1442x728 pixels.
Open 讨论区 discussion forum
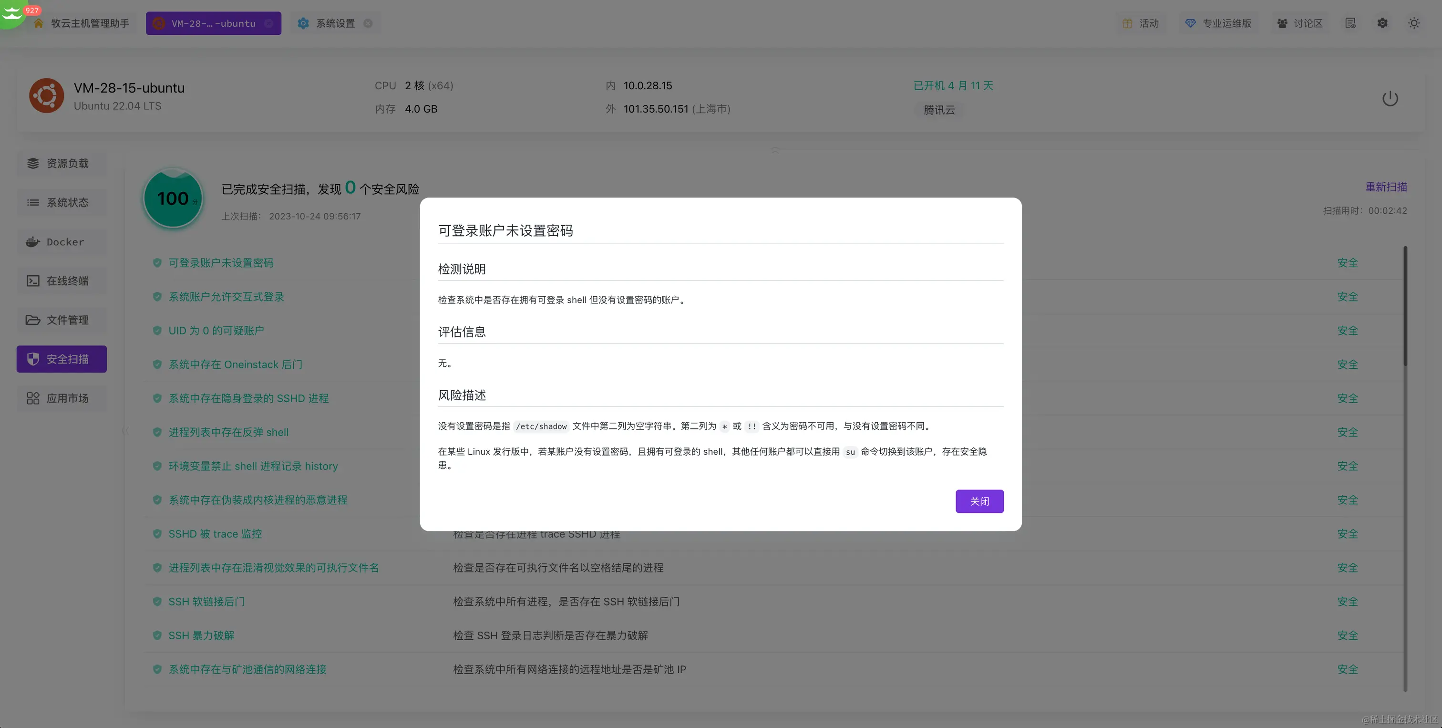coord(1300,23)
